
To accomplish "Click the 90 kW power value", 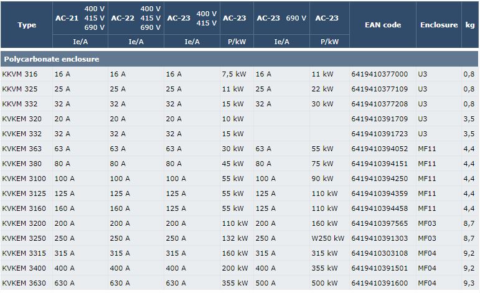I will click(322, 179).
